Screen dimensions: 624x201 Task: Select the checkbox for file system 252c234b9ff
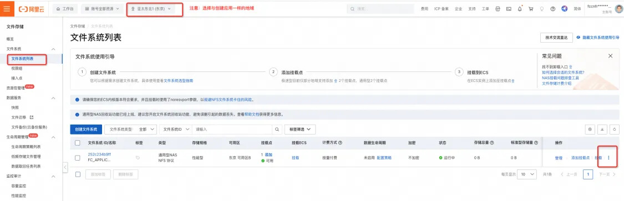coord(78,158)
